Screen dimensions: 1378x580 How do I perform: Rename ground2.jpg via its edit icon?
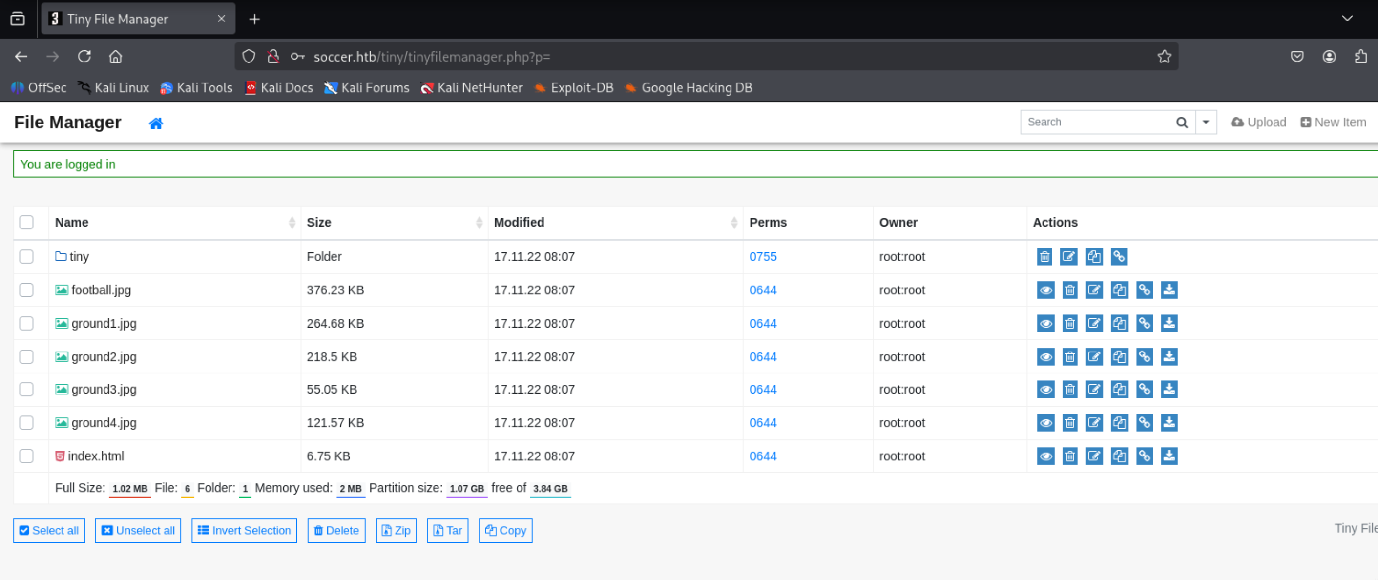pyautogui.click(x=1094, y=357)
